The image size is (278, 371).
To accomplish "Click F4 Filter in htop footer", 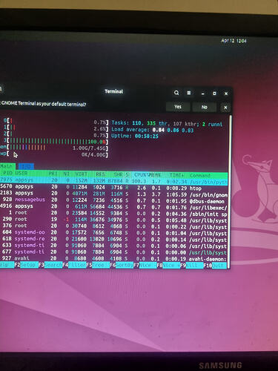I will (x=74, y=265).
